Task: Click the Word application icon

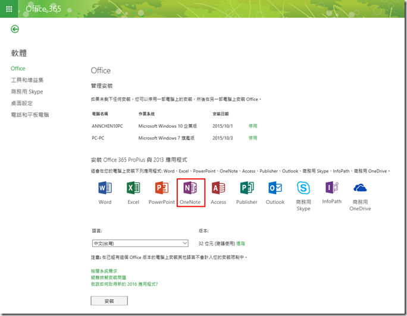Action: [x=105, y=189]
